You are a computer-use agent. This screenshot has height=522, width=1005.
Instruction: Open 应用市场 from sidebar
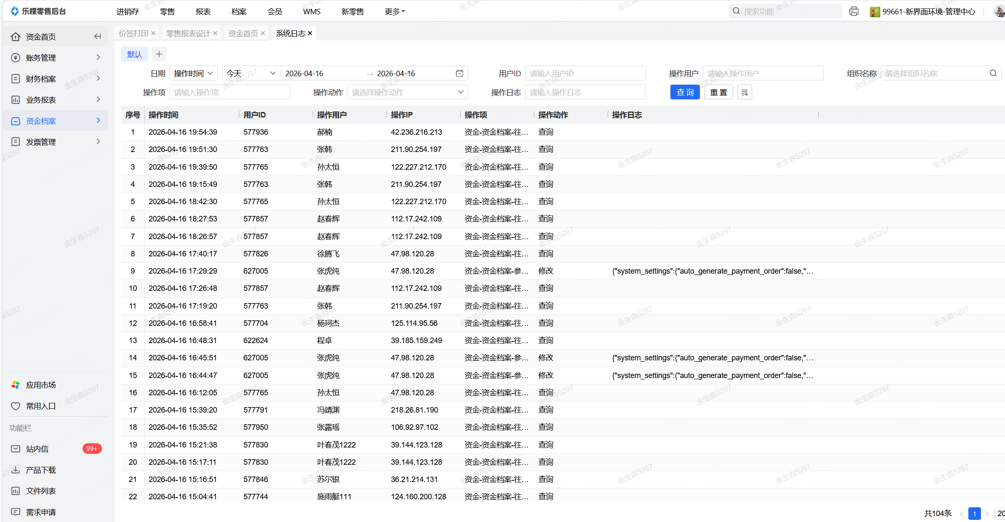tap(40, 385)
